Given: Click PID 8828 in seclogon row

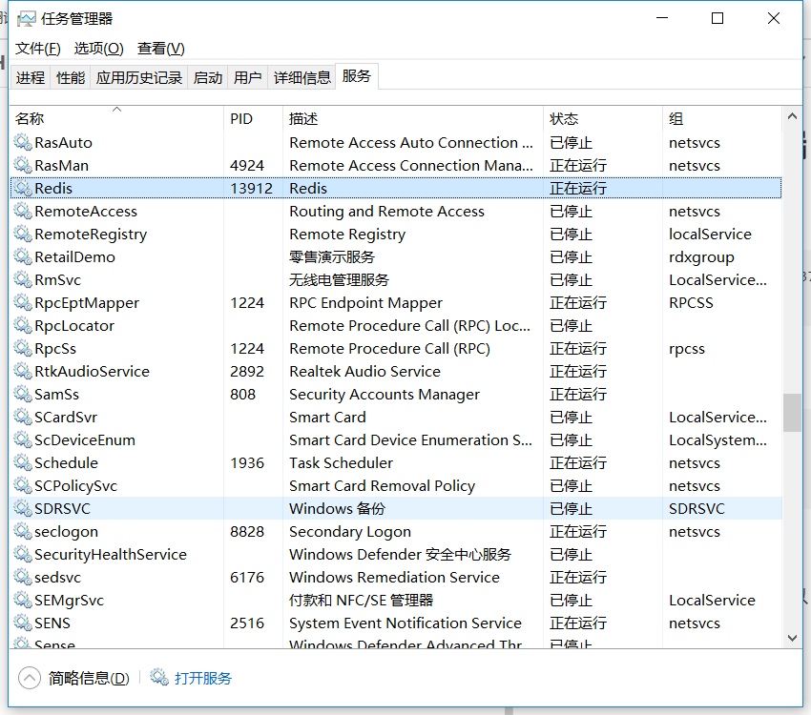Looking at the screenshot, I should click(247, 532).
